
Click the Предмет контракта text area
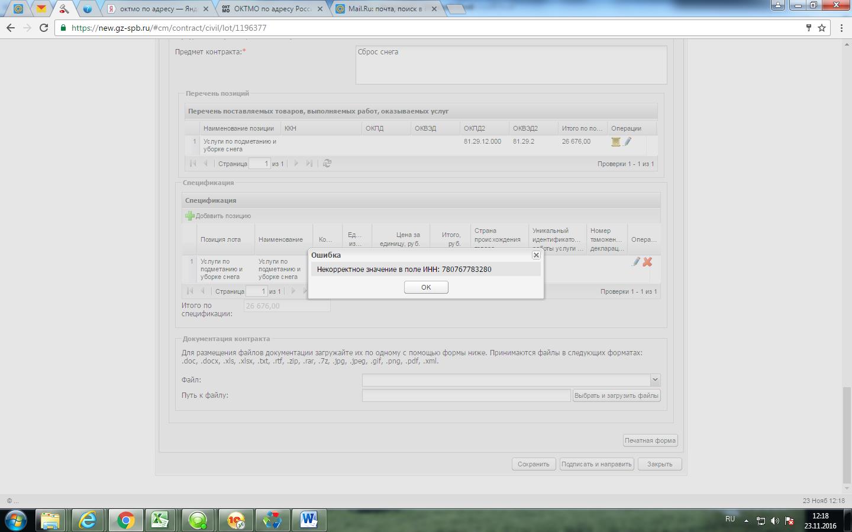(x=511, y=65)
